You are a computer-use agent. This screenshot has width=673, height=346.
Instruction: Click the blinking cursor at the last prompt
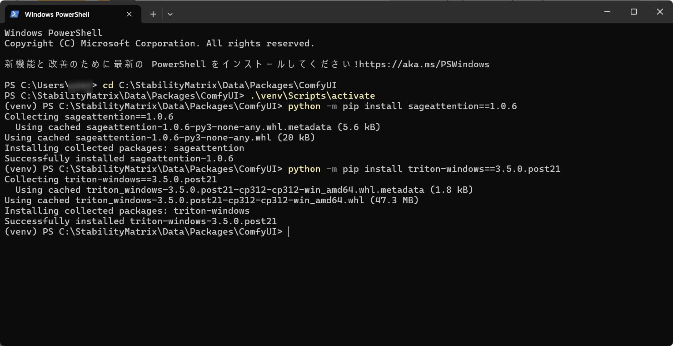coord(289,232)
